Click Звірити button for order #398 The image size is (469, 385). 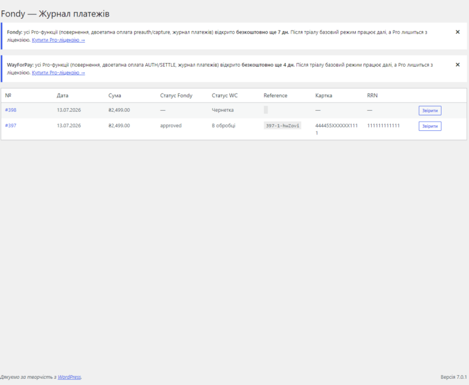click(430, 111)
